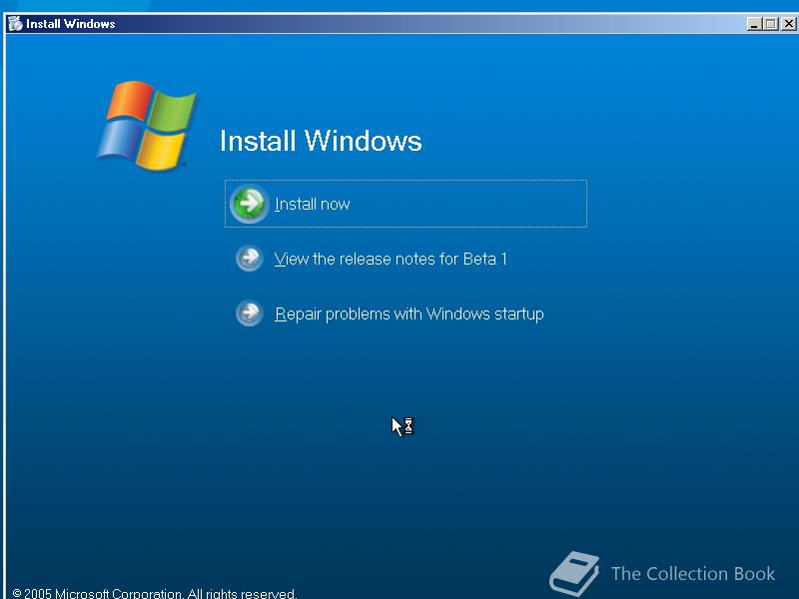Image resolution: width=799 pixels, height=599 pixels.
Task: Click the Install Windows title bar icon
Action: 15,23
